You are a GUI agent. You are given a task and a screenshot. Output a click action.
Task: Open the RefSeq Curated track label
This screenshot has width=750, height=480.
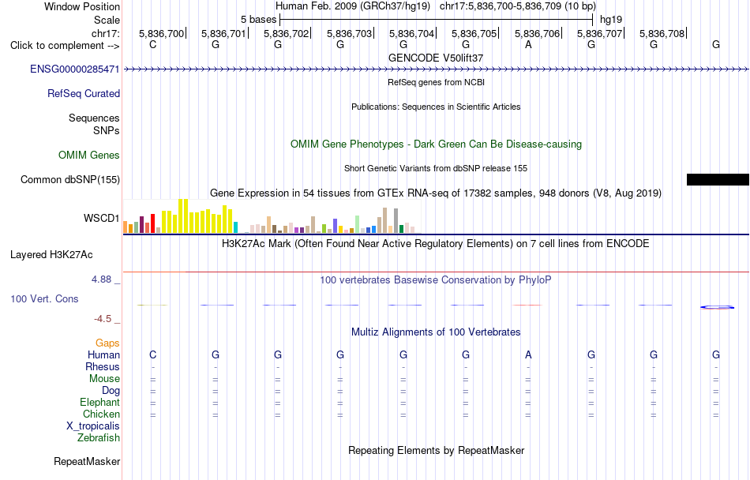84,94
